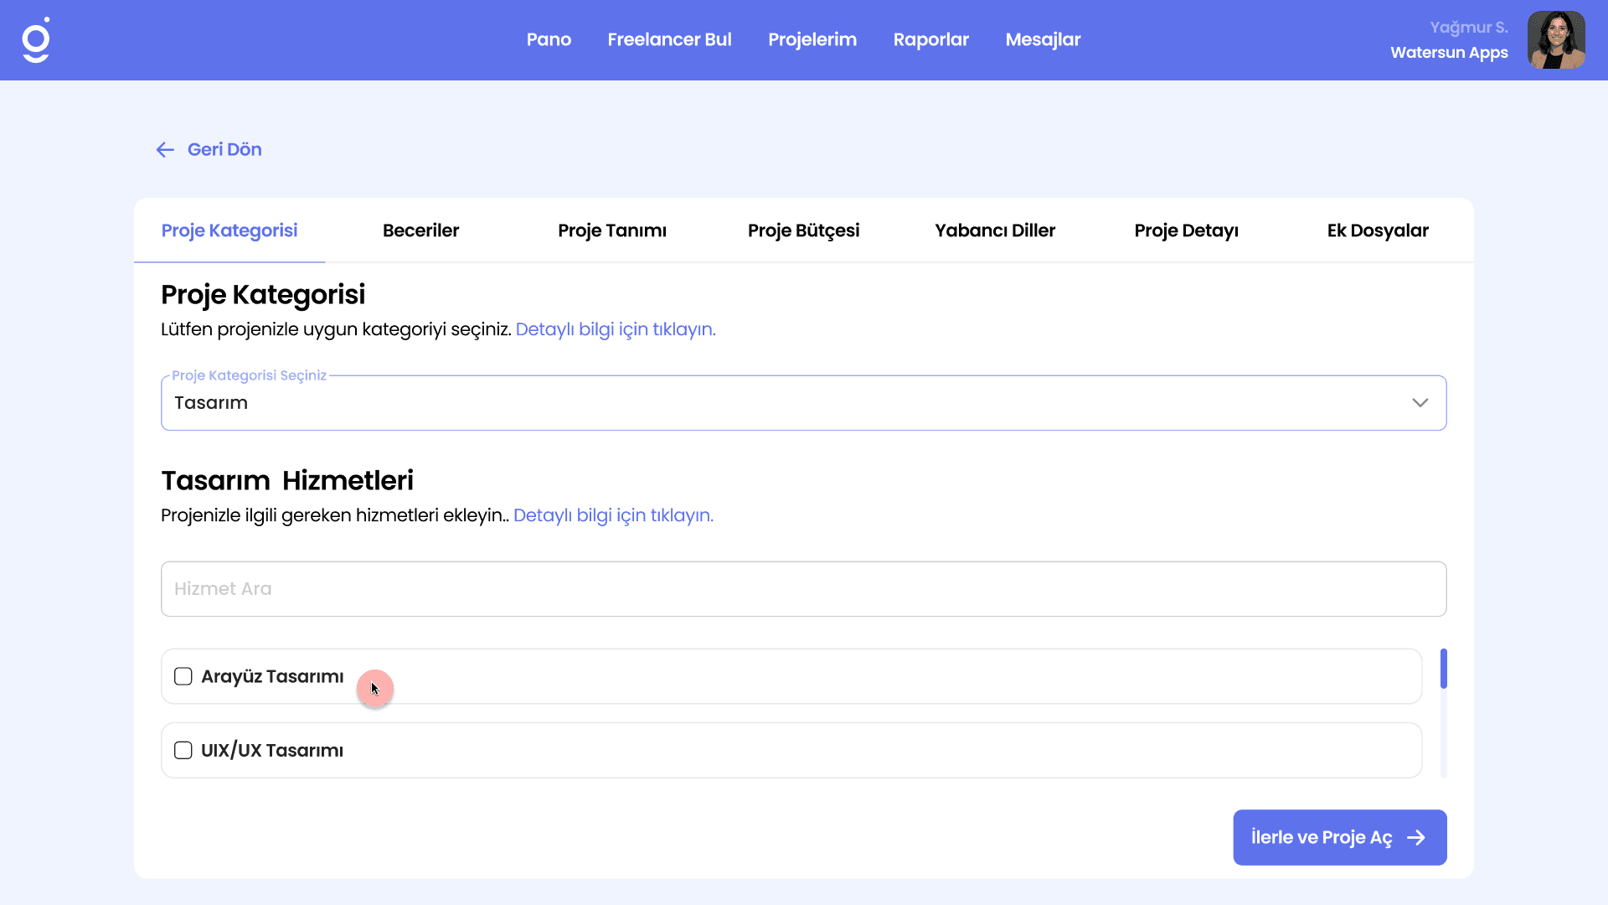Navigate to Raporlar in the navbar
The image size is (1608, 905).
click(930, 39)
